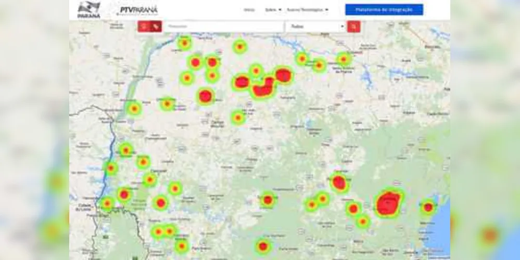This screenshot has height=260, width=520.
Task: Open the PTV Paraná logo link
Action: click(137, 10)
